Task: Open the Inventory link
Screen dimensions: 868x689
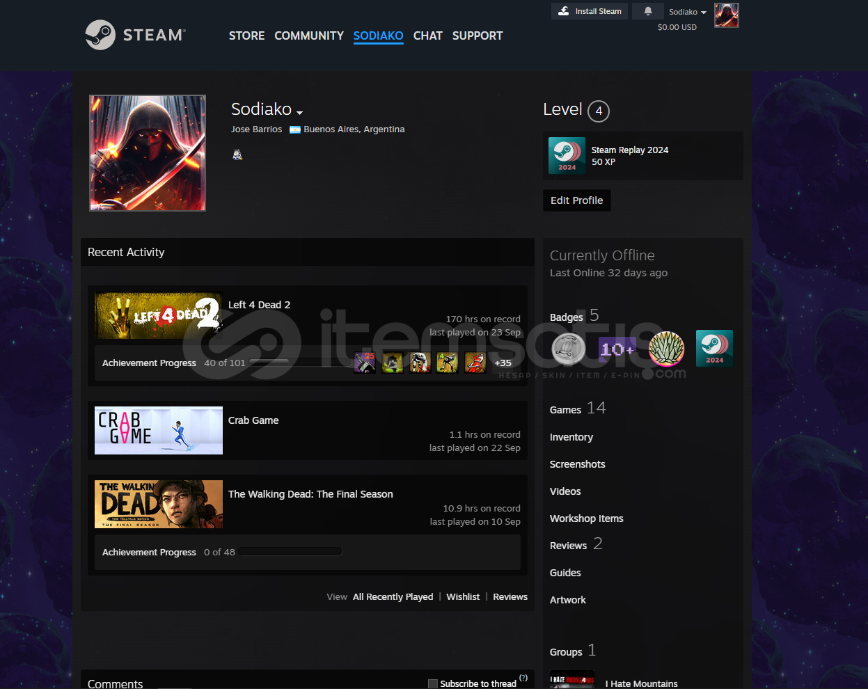Action: pos(571,437)
